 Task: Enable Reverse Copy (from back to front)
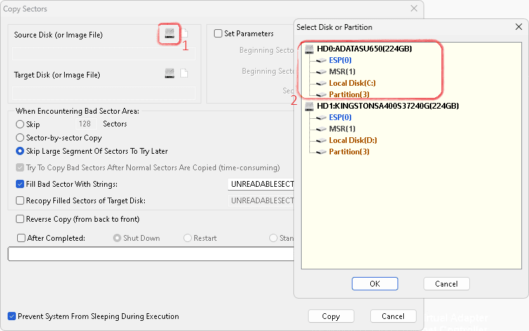pos(20,219)
